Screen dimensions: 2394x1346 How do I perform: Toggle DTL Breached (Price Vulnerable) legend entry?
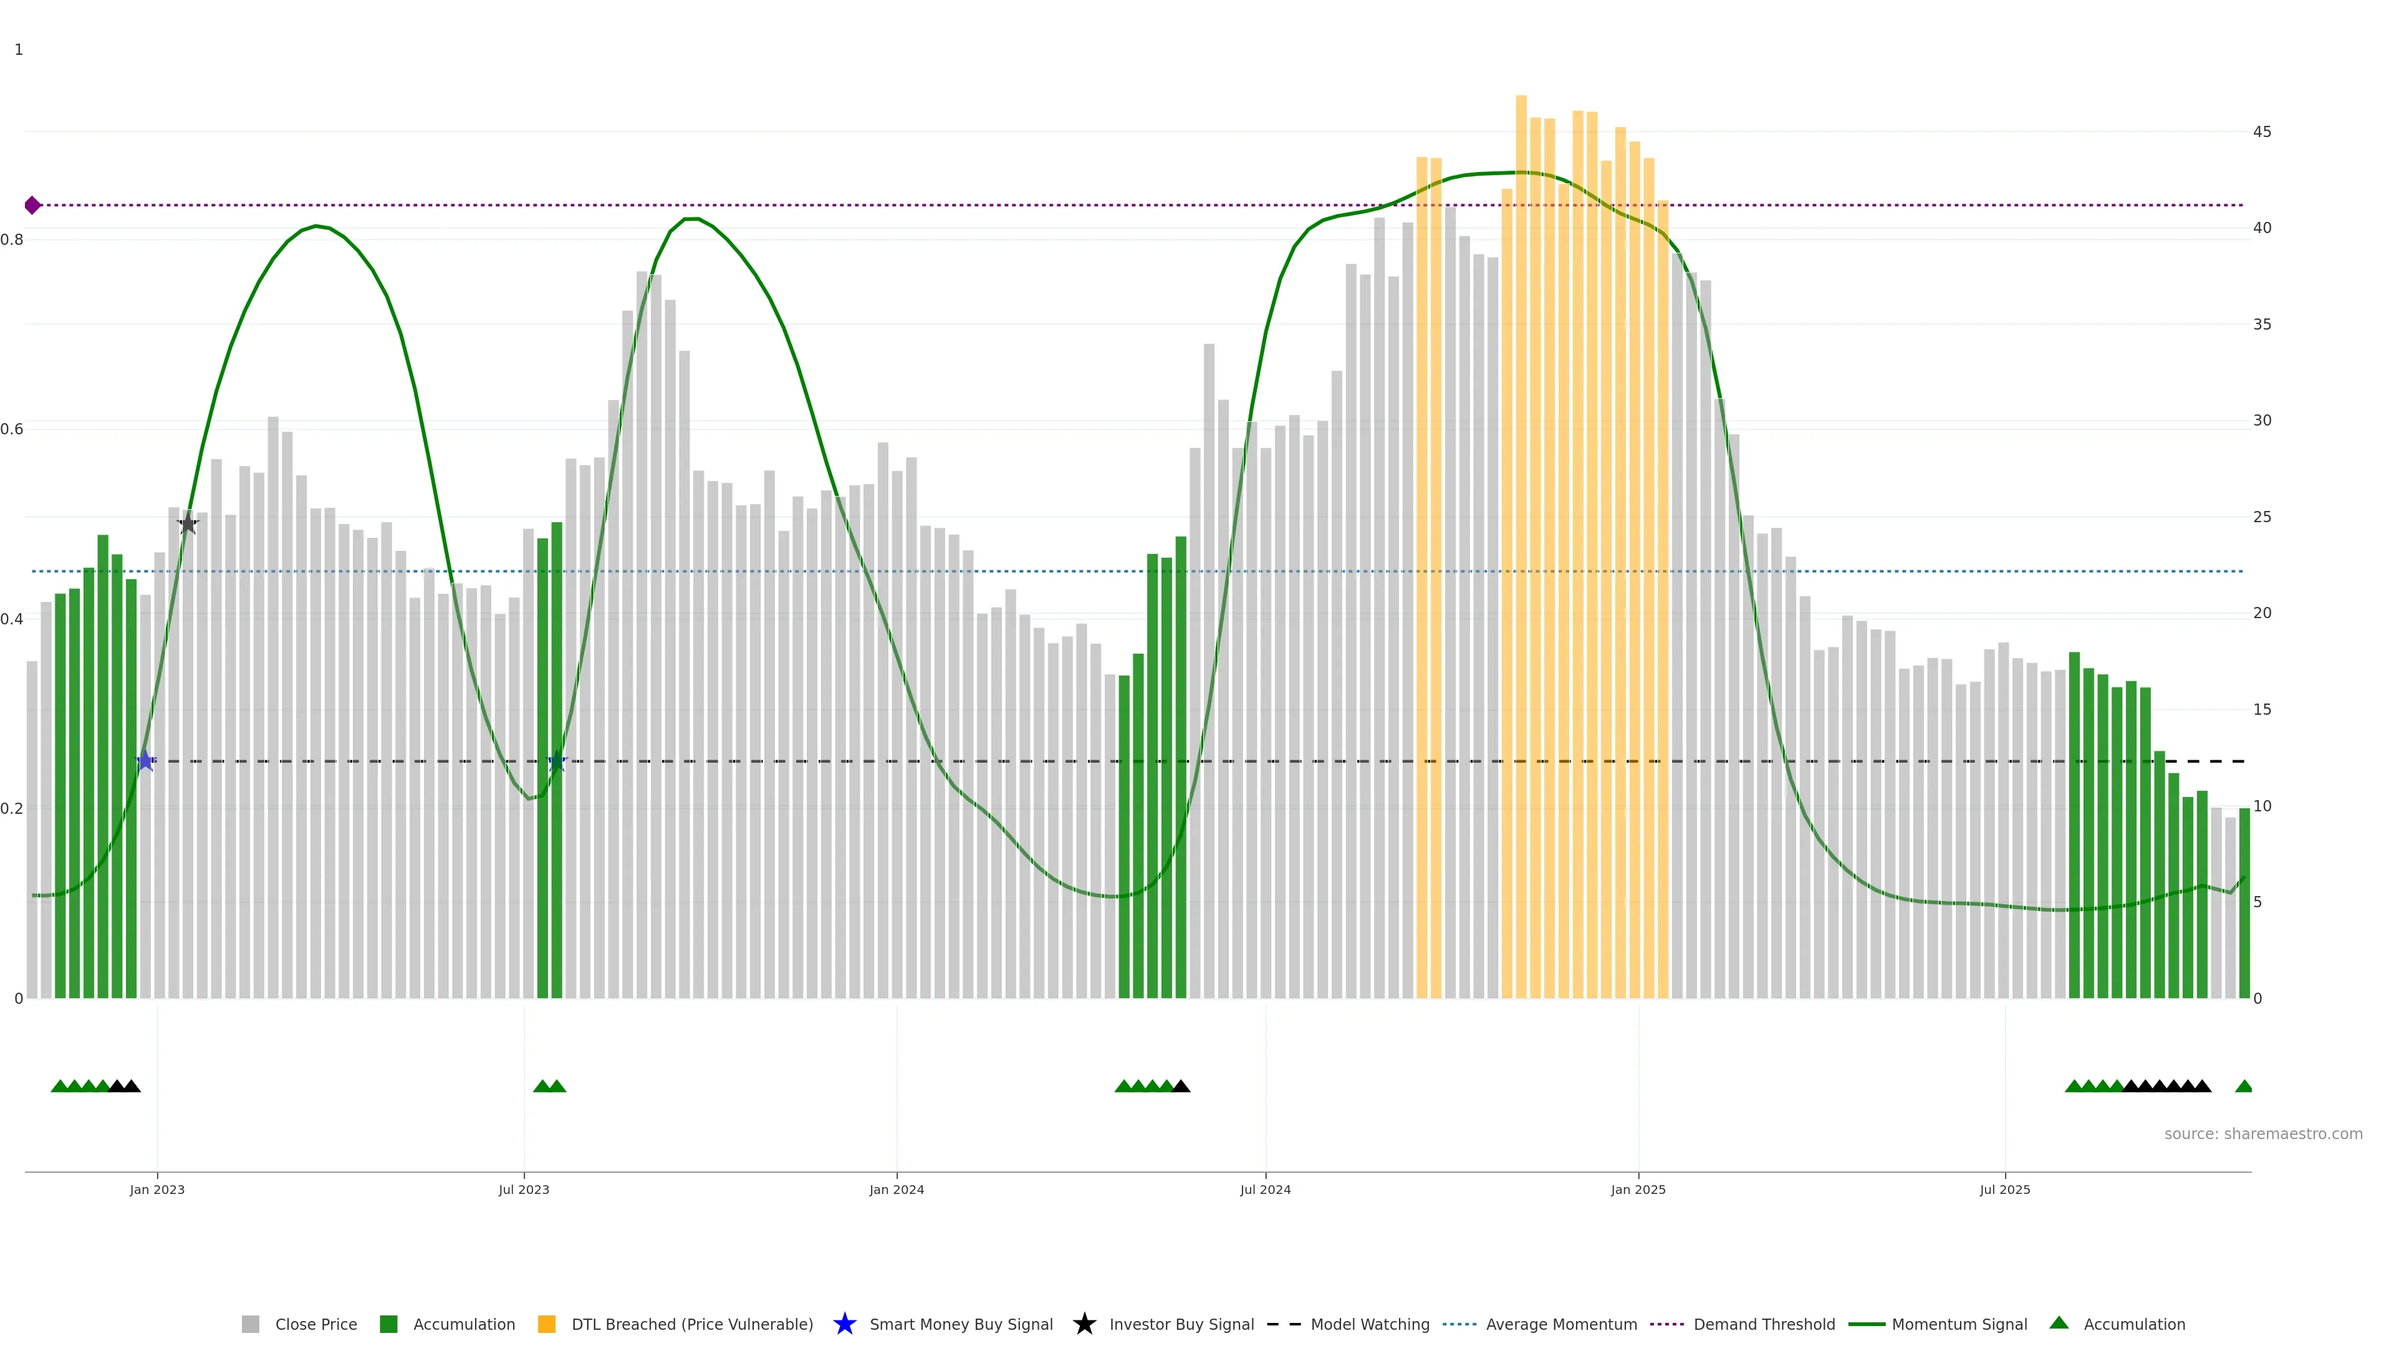tap(691, 1324)
